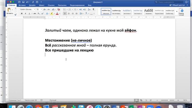Open the Макет tab
This screenshot has width=192, height=108.
42,5
